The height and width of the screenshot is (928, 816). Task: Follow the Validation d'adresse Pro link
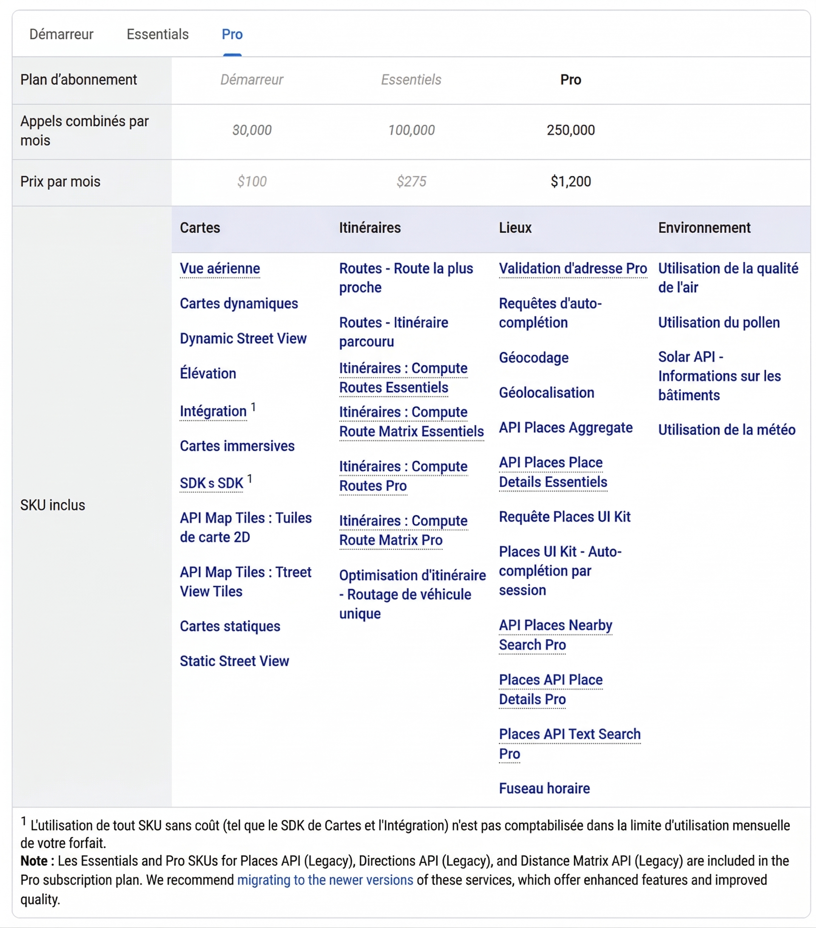point(572,268)
